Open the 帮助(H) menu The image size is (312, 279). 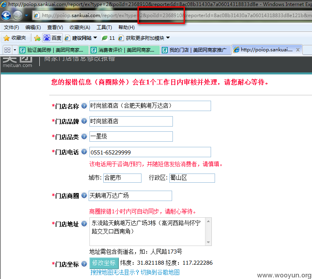pyautogui.click(x=126, y=27)
